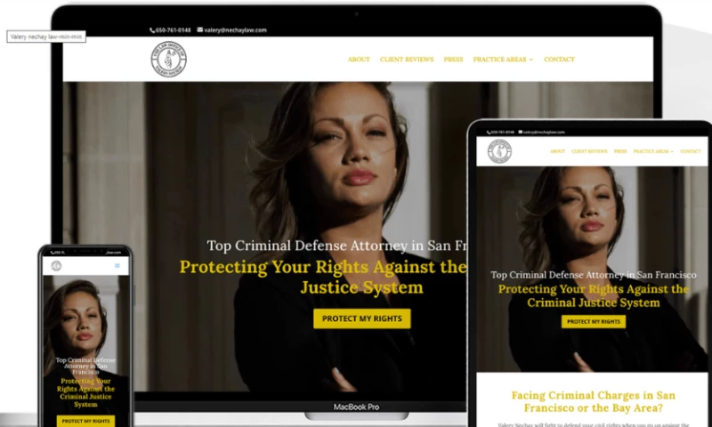The width and height of the screenshot is (712, 427).
Task: Expand the Practice Areas dropdown on laptop
Action: [x=503, y=60]
